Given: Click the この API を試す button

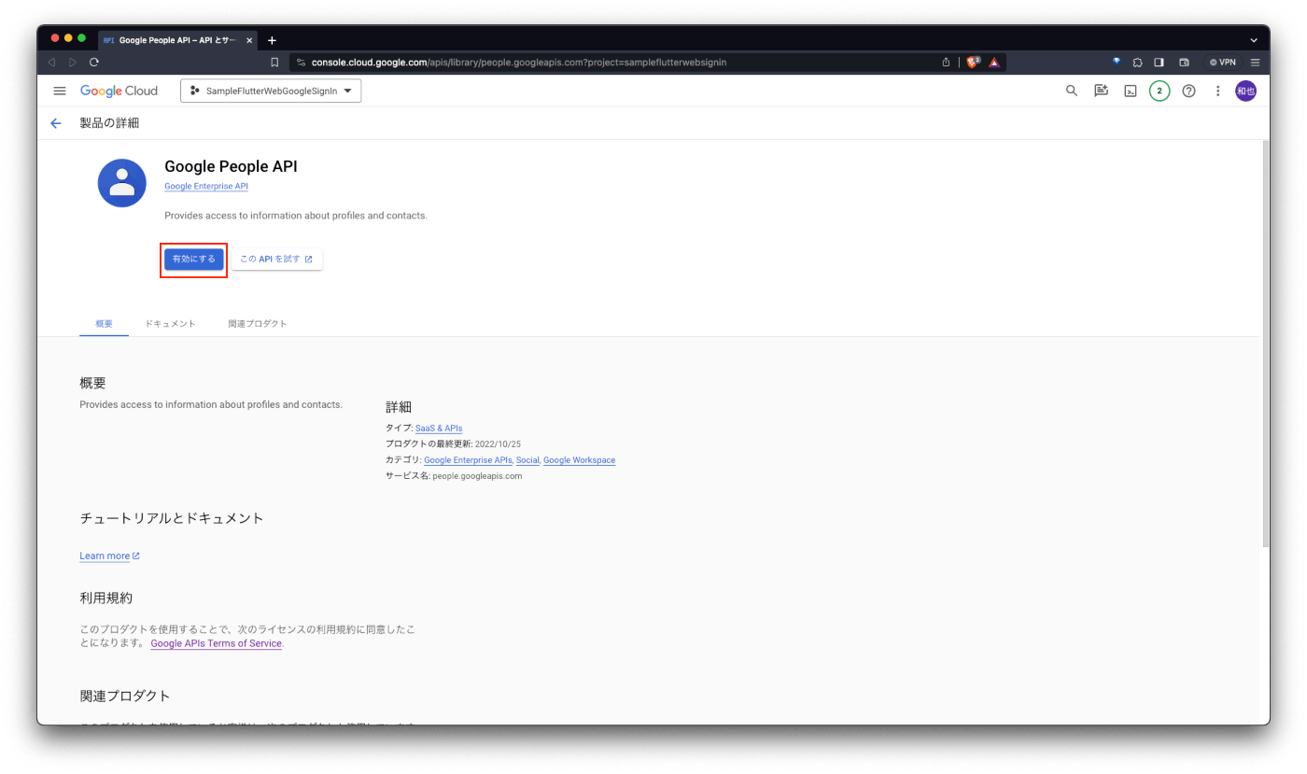Looking at the screenshot, I should click(276, 259).
